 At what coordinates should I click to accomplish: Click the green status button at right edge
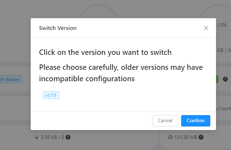tap(217, 79)
